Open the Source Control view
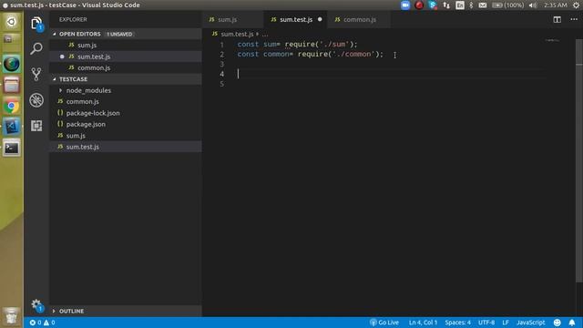 [36, 74]
